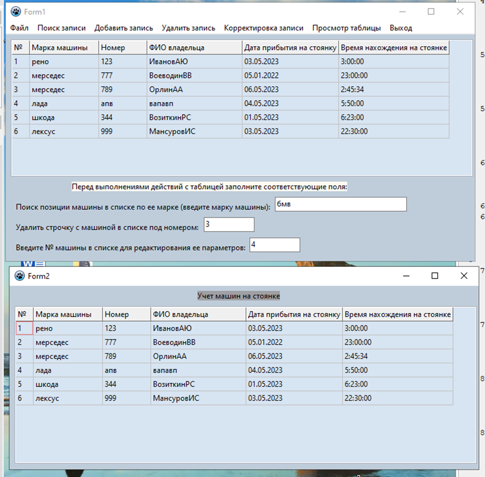Viewport: 485px width, 477px height.
Task: Open the Поиск записи menu item
Action: (x=61, y=28)
